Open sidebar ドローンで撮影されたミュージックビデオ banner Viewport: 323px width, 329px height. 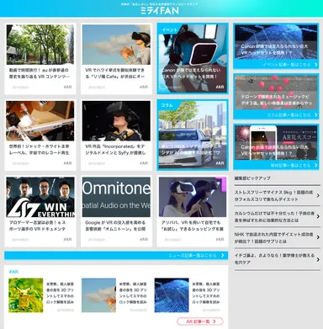(276, 93)
